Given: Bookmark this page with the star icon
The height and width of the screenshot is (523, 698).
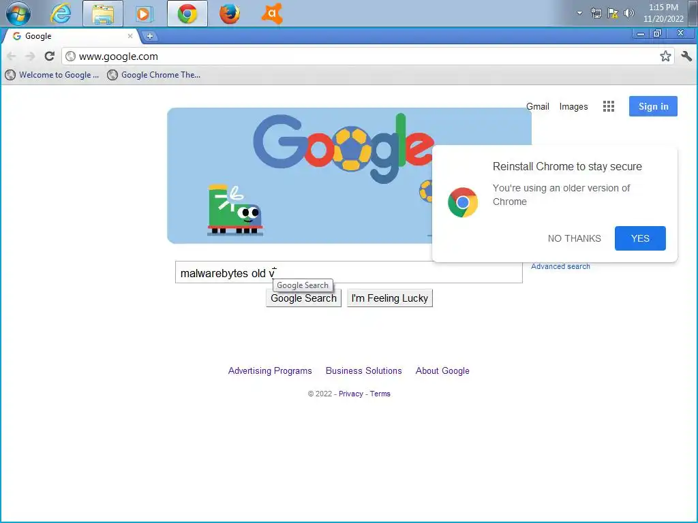Looking at the screenshot, I should pos(665,56).
